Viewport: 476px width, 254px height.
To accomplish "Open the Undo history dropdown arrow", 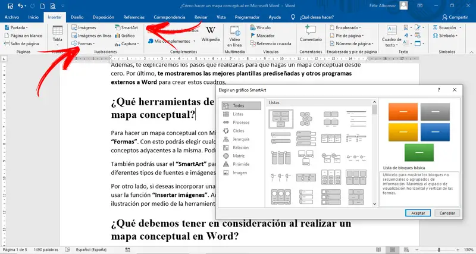I will (26, 6).
